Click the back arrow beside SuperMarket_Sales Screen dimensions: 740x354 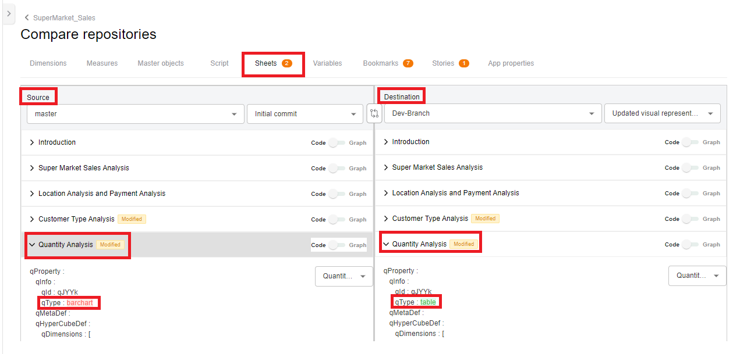[x=27, y=18]
